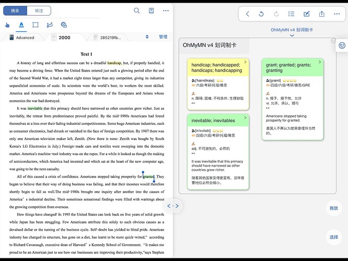Collapse the OhMyMN v4 划词制卡 parent node
The width and height of the screenshot is (348, 261).
333,41
